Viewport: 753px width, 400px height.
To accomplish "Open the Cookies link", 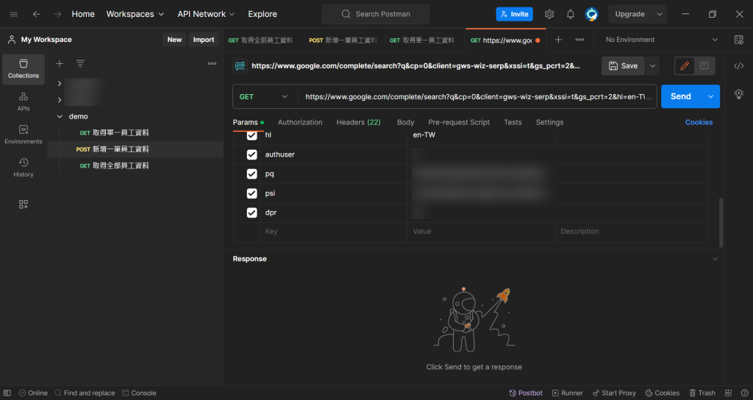I will coord(699,123).
